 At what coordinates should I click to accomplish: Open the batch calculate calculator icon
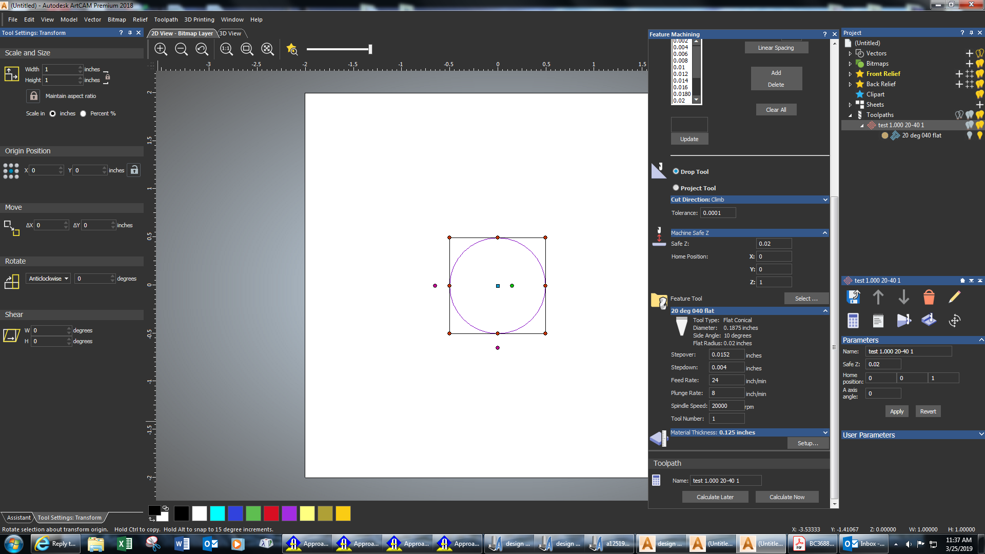[853, 320]
